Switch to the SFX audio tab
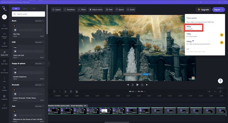The width and height of the screenshot is (228, 123). [x=34, y=9]
